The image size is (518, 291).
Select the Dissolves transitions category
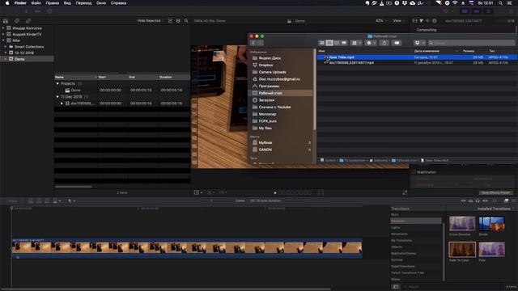pyautogui.click(x=415, y=221)
